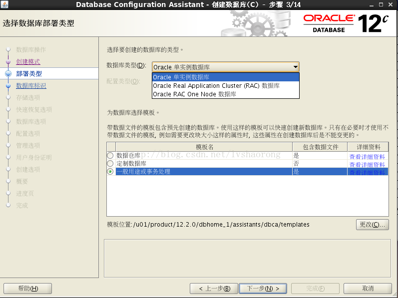Click the 详细资料 column header
Screen dimensions: 398x298
click(368, 147)
